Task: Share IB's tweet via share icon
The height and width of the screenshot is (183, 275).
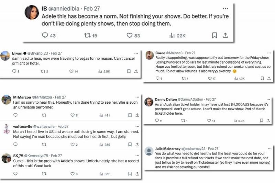Action: 225,35
